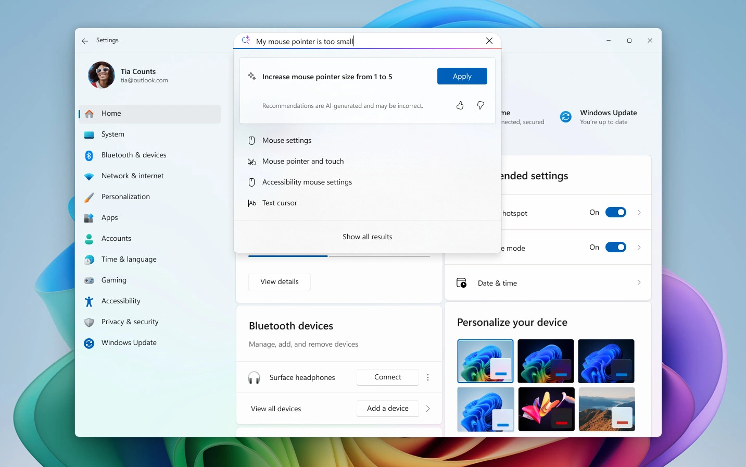Screen dimensions: 746x467
Task: Open Tia Counts profile picture
Action: pos(102,75)
